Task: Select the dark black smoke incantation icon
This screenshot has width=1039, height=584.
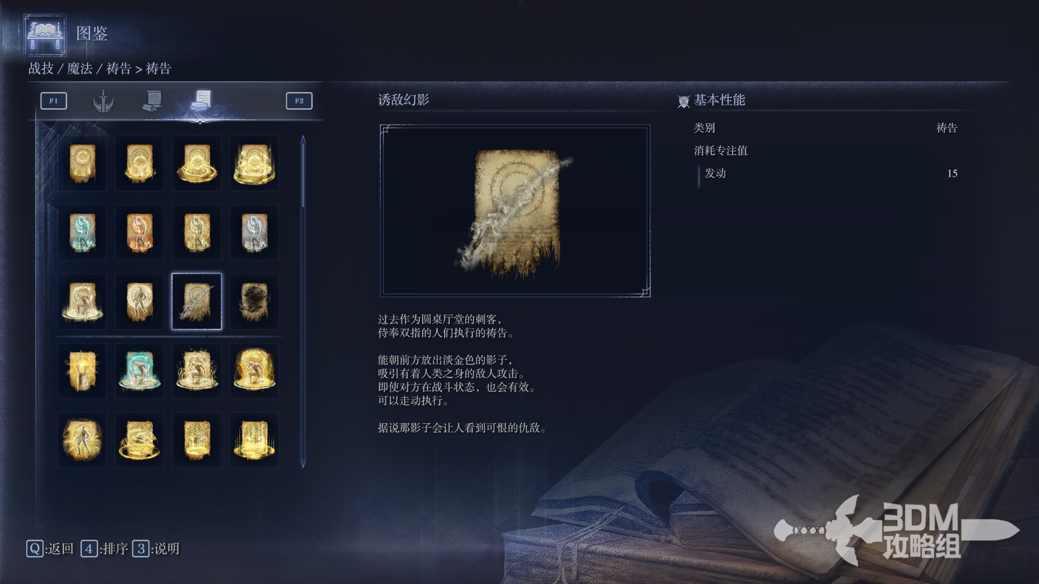Action: click(x=254, y=302)
